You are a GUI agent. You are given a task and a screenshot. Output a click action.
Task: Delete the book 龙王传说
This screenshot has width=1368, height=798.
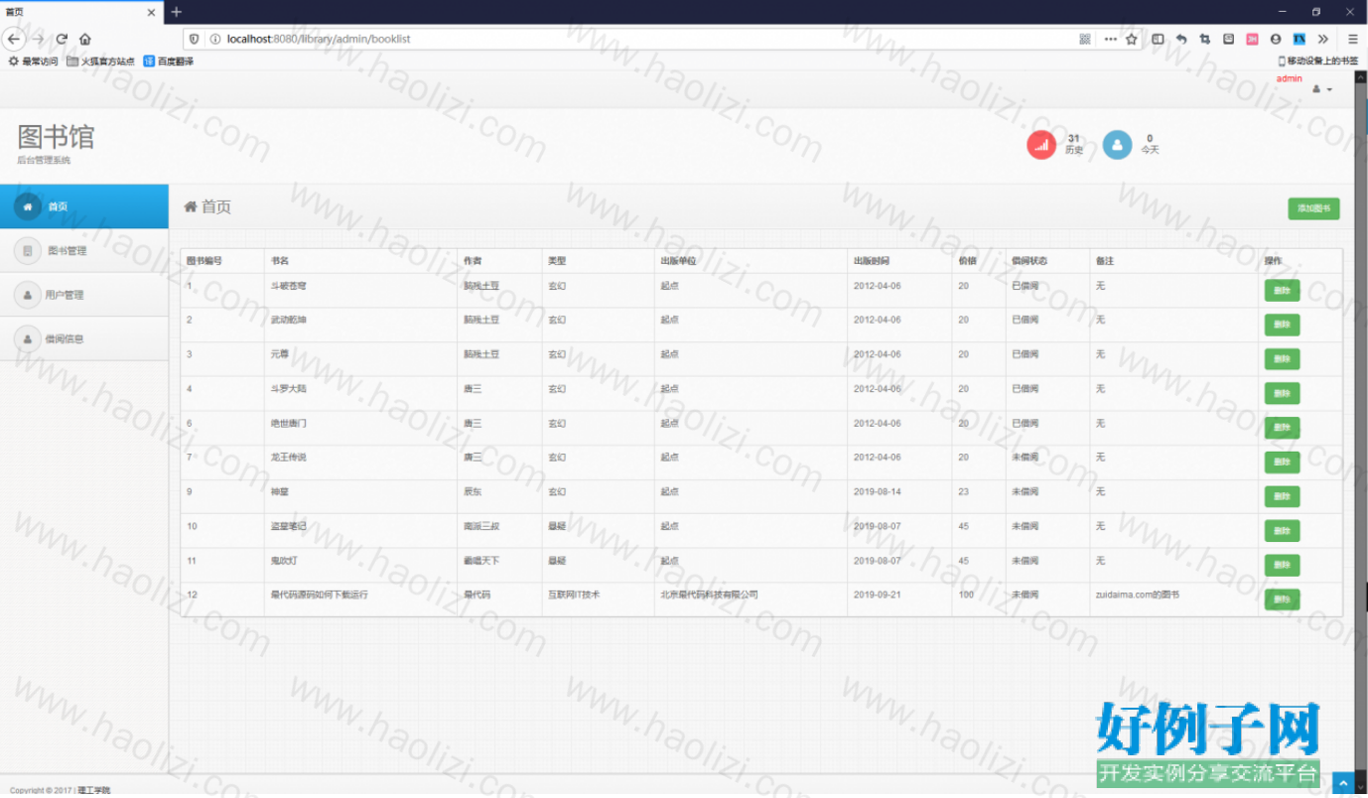coord(1282,463)
